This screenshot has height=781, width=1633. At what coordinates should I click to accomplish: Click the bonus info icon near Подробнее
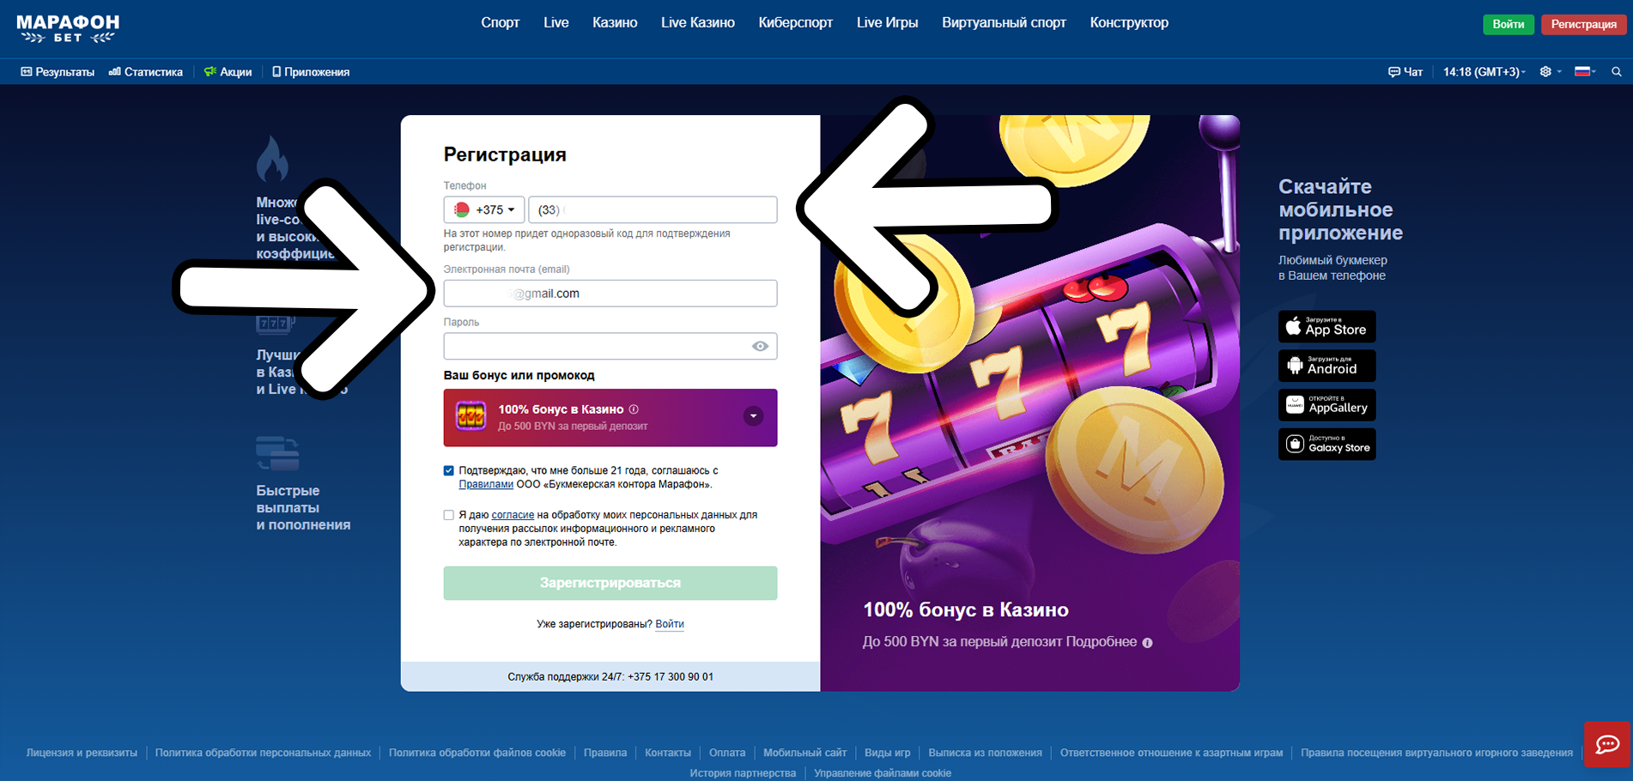point(1147,643)
